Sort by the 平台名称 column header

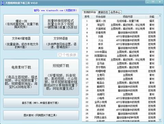point(100,17)
